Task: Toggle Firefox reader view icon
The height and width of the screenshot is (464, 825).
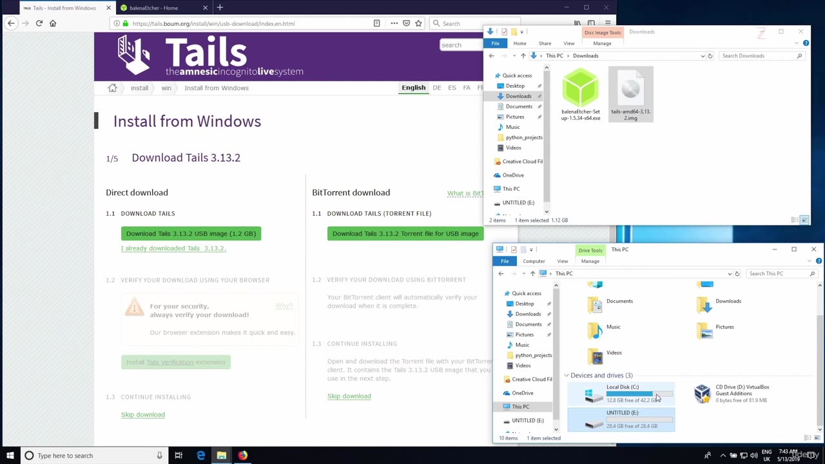Action: [377, 23]
